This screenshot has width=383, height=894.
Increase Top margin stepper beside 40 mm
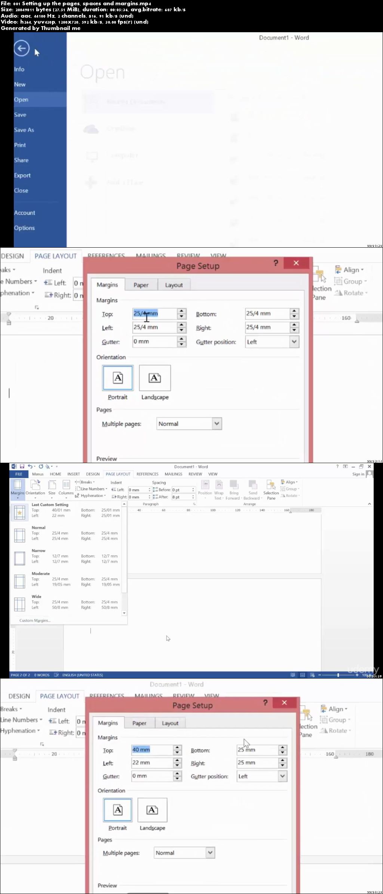pos(177,747)
